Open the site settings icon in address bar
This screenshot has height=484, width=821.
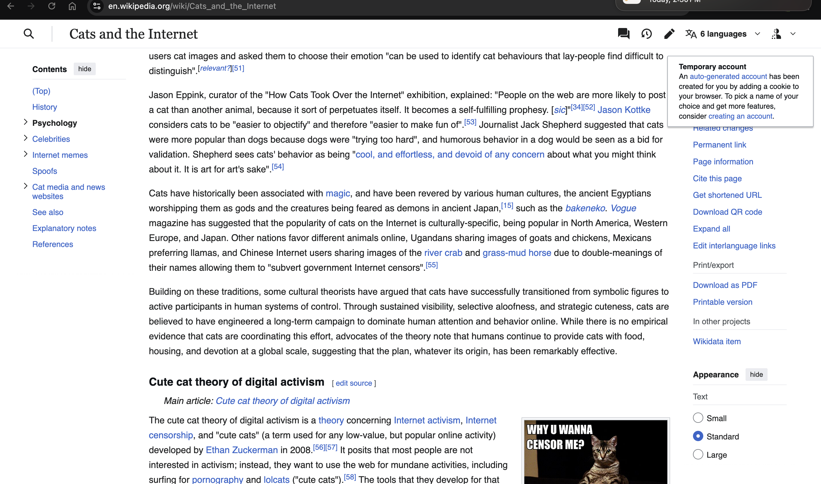point(97,6)
